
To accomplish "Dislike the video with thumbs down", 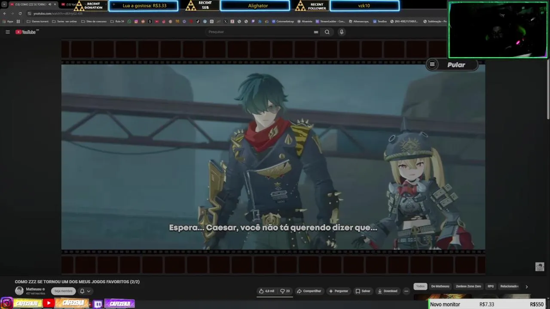I will click(285, 291).
